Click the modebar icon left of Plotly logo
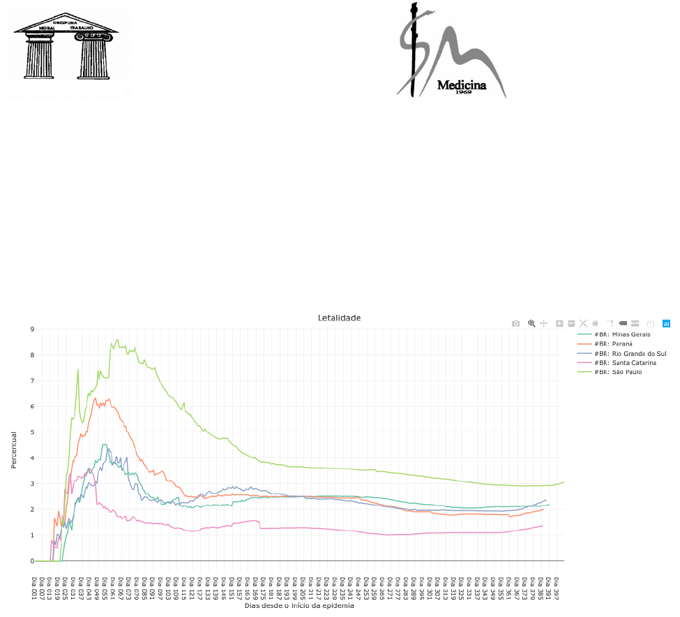680x617 pixels. coord(650,324)
